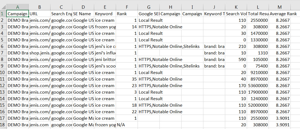The image size is (300, 129).
Task: Select row 1 header
Action: (3, 14)
